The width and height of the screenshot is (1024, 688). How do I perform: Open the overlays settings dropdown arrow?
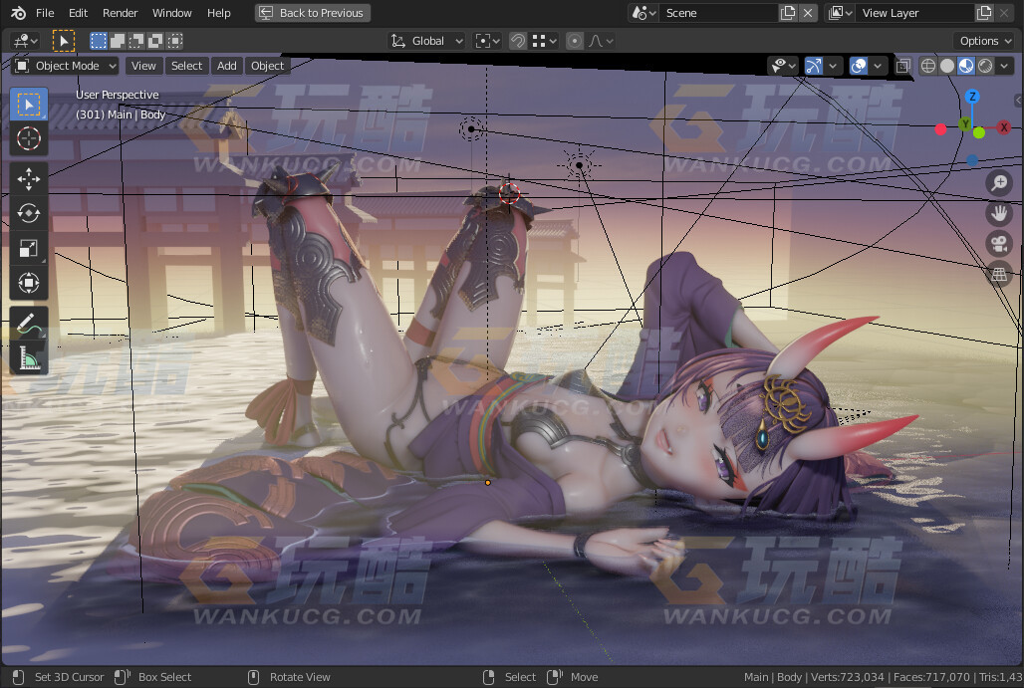click(x=878, y=66)
